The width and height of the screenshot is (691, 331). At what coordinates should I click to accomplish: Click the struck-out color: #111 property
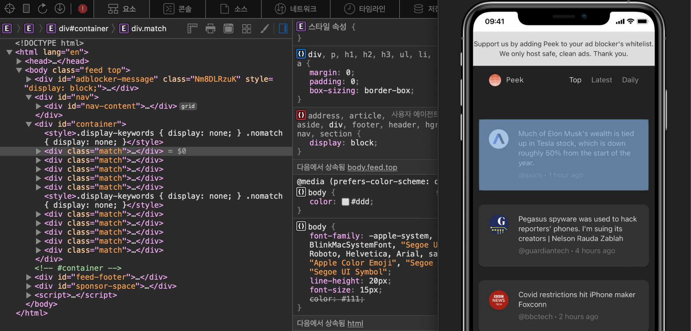point(337,299)
